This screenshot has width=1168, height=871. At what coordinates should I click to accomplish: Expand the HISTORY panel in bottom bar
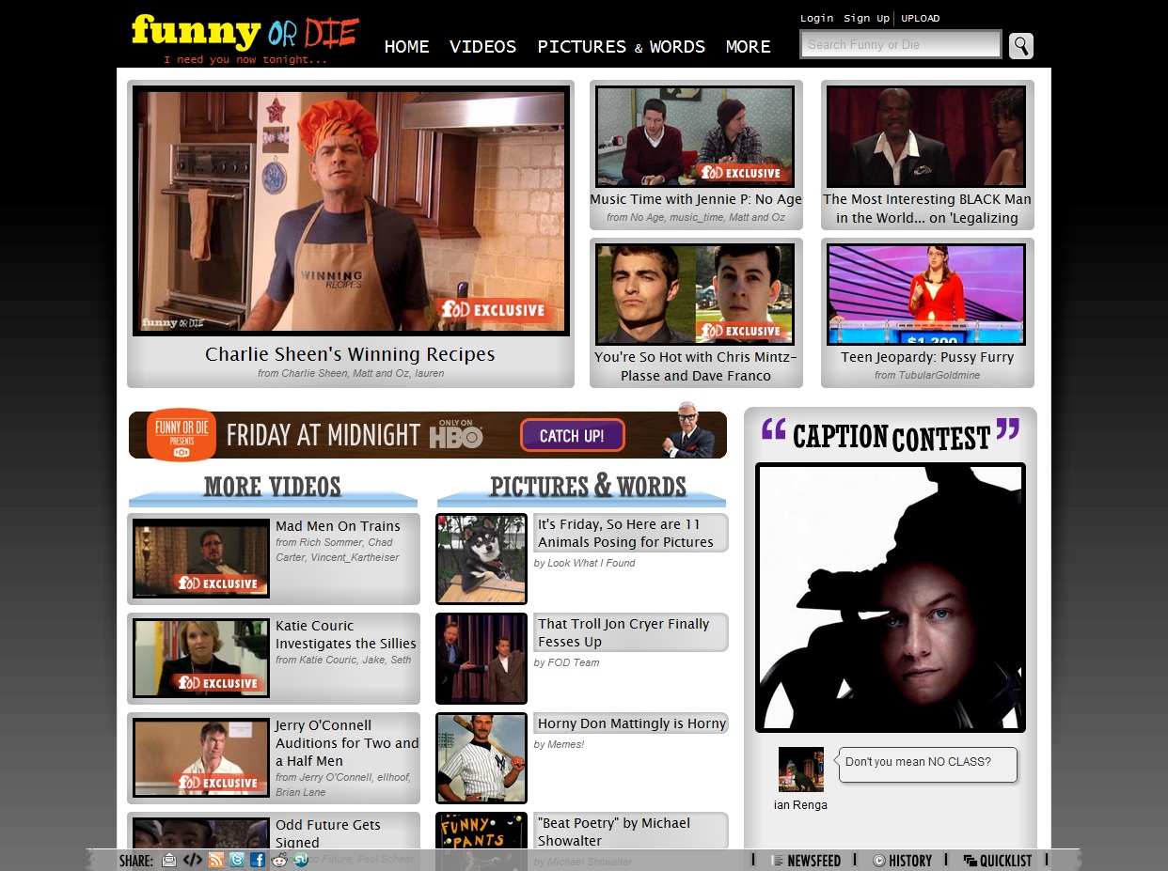point(902,861)
